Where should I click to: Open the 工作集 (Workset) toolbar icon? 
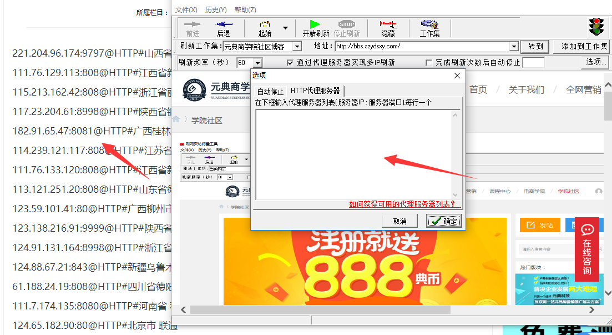(x=429, y=28)
